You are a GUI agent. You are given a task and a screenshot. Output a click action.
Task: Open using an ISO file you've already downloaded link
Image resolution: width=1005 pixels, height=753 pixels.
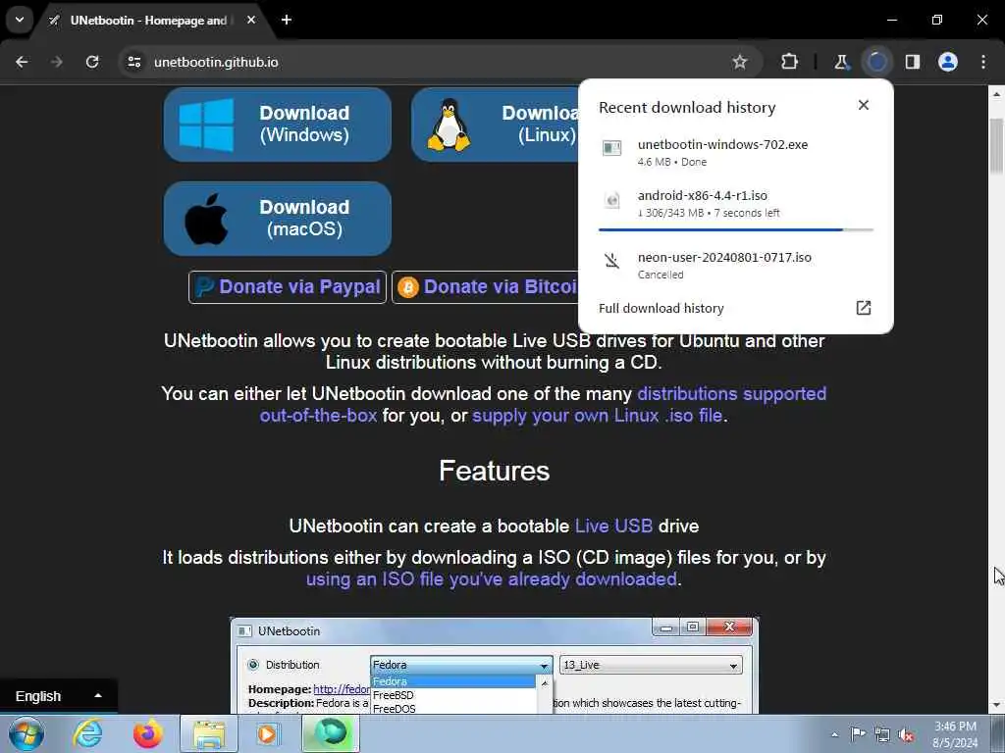491,579
